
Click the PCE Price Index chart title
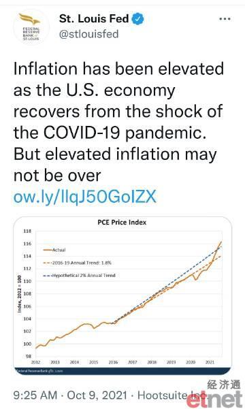[x=122, y=223]
